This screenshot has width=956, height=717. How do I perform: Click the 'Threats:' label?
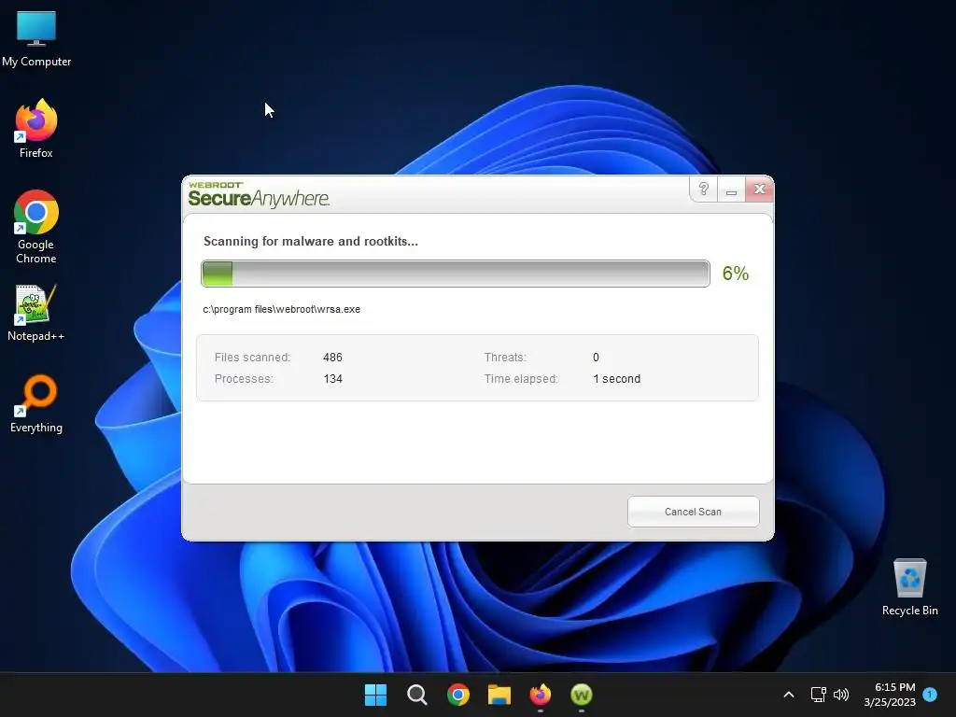tap(505, 358)
